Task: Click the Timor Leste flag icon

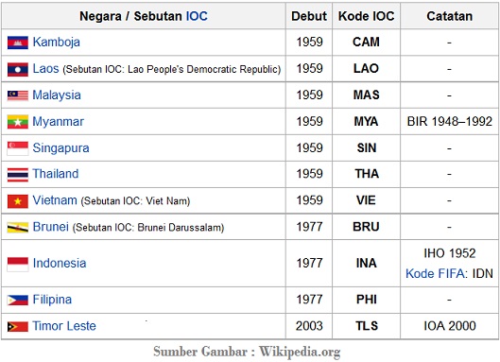Action: (x=18, y=326)
